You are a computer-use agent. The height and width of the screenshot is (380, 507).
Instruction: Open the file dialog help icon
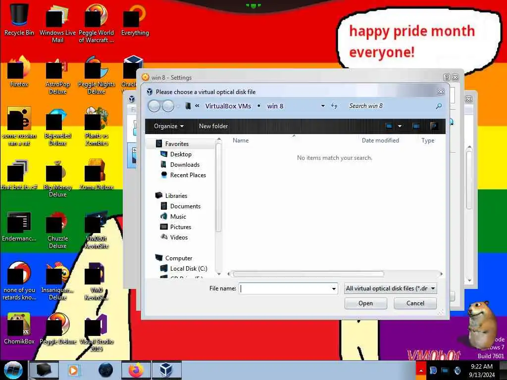pos(434,126)
